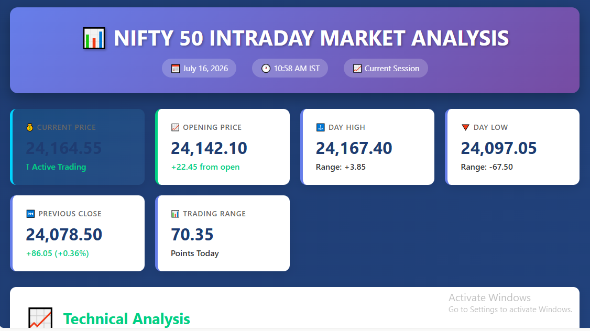Click the Range: -67.50 text
Image resolution: width=590 pixels, height=331 pixels.
pos(487,167)
